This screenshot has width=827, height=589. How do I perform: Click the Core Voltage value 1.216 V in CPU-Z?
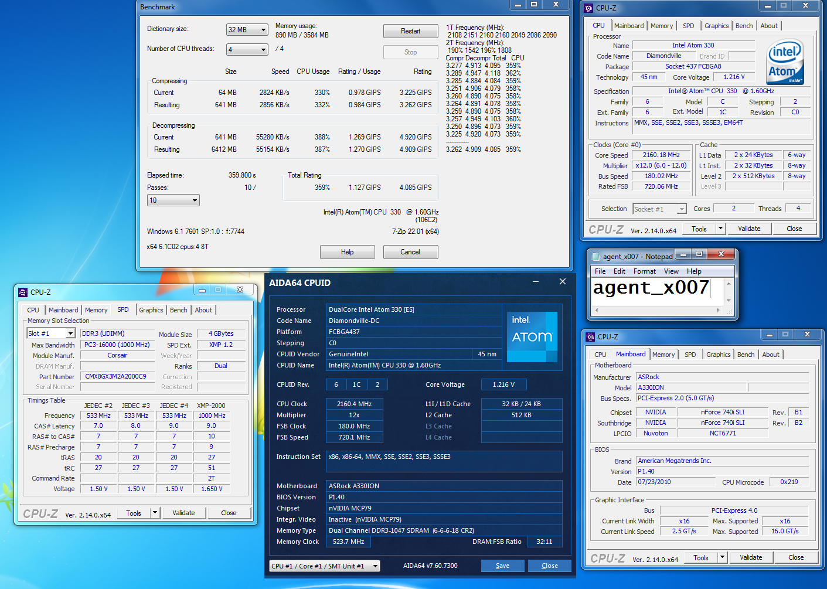pyautogui.click(x=734, y=77)
